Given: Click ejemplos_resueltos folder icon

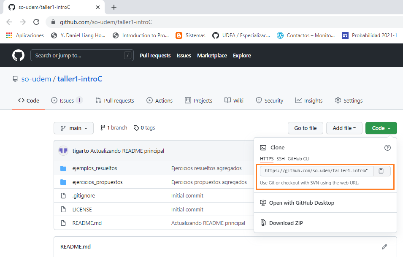Looking at the screenshot, I should pos(63,168).
